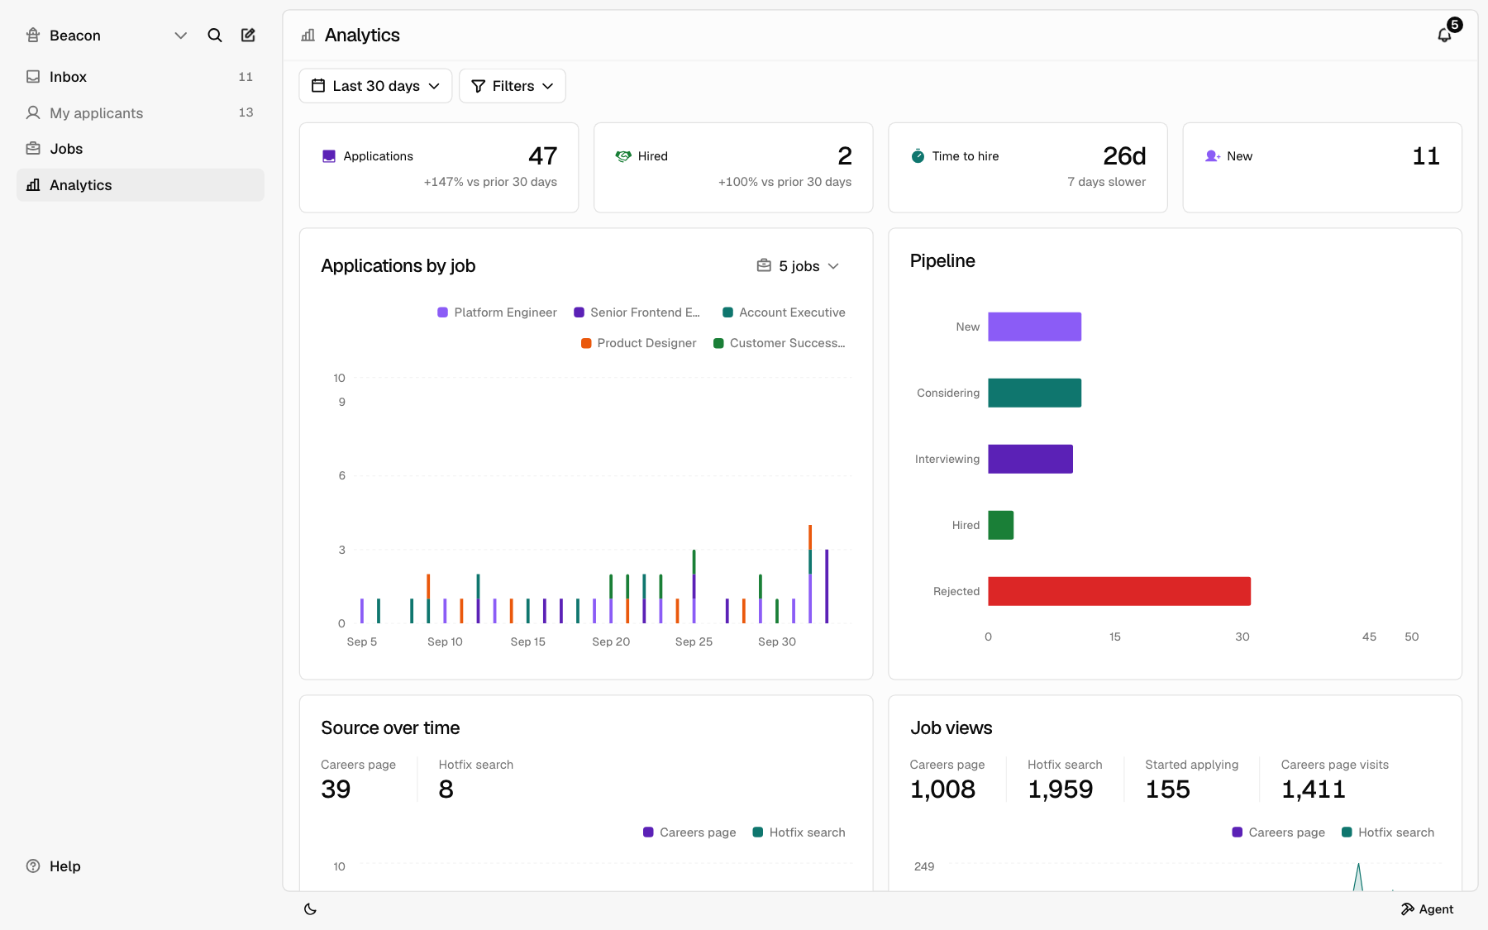Expand the Beacon workspace chevron
The image size is (1488, 930).
coord(181,36)
